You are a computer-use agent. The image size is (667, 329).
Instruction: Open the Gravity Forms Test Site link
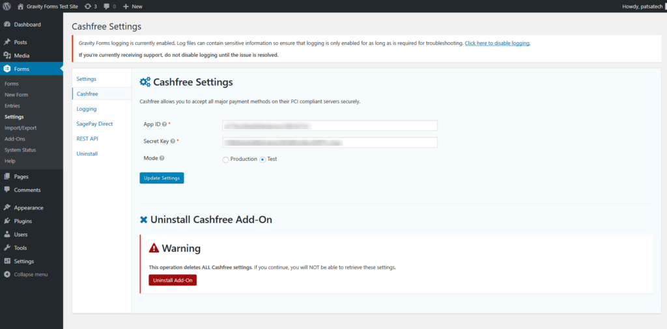(52, 7)
